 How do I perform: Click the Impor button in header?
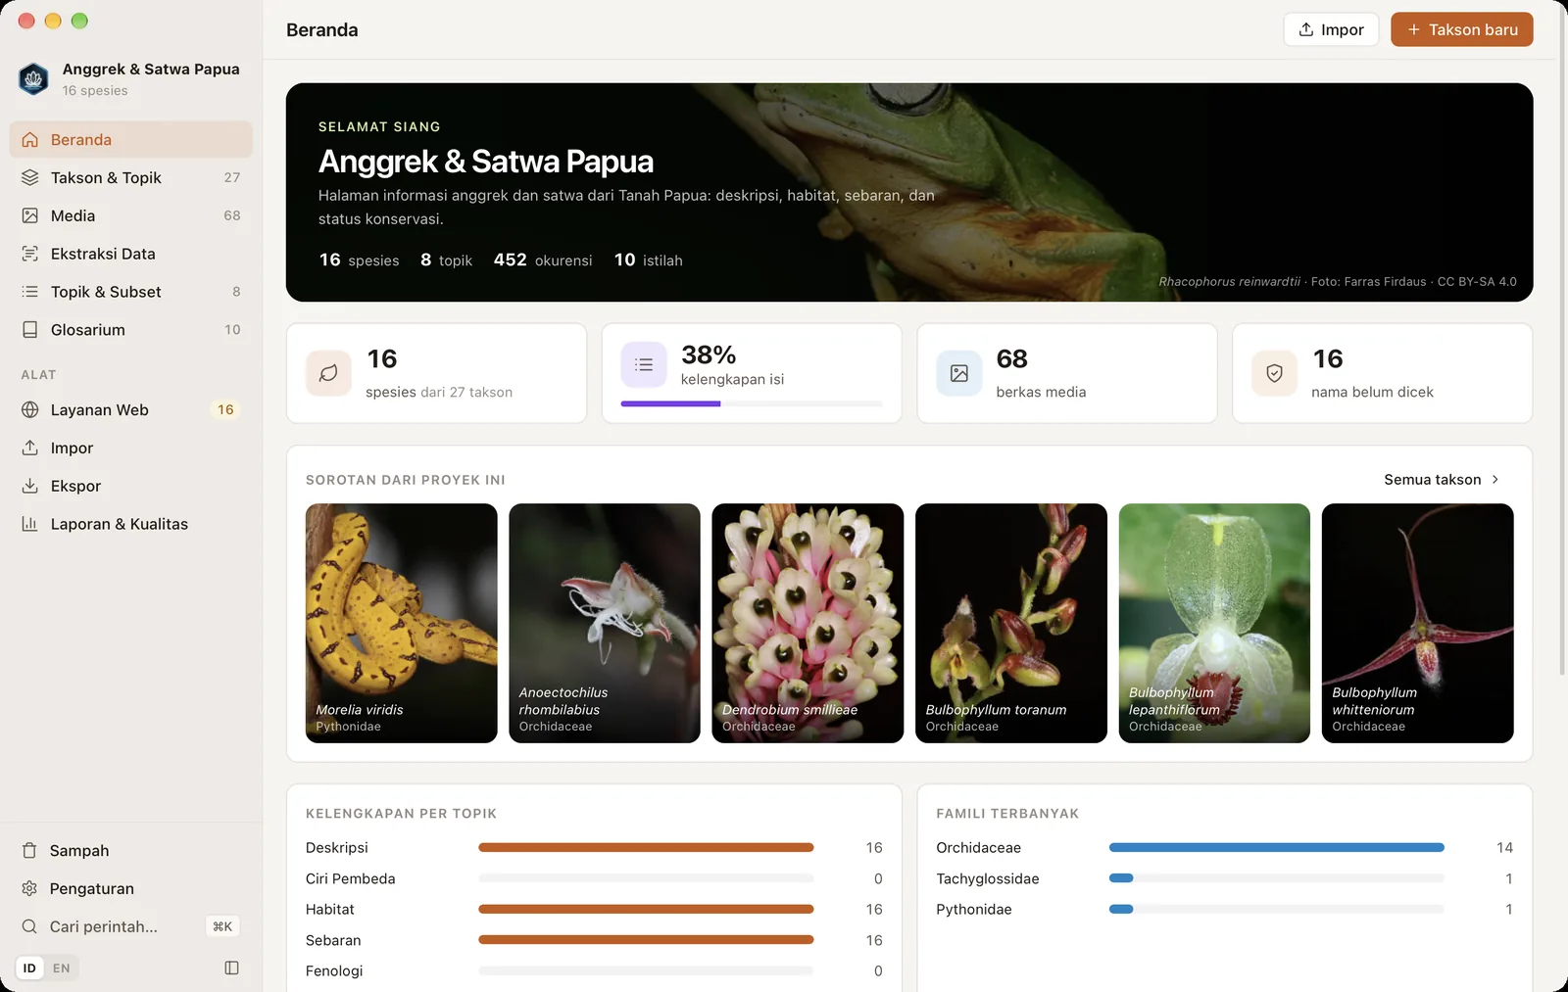click(1331, 29)
